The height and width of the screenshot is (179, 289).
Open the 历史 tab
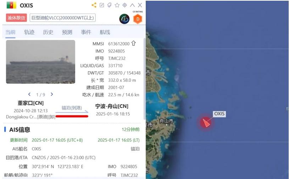pos(48,32)
